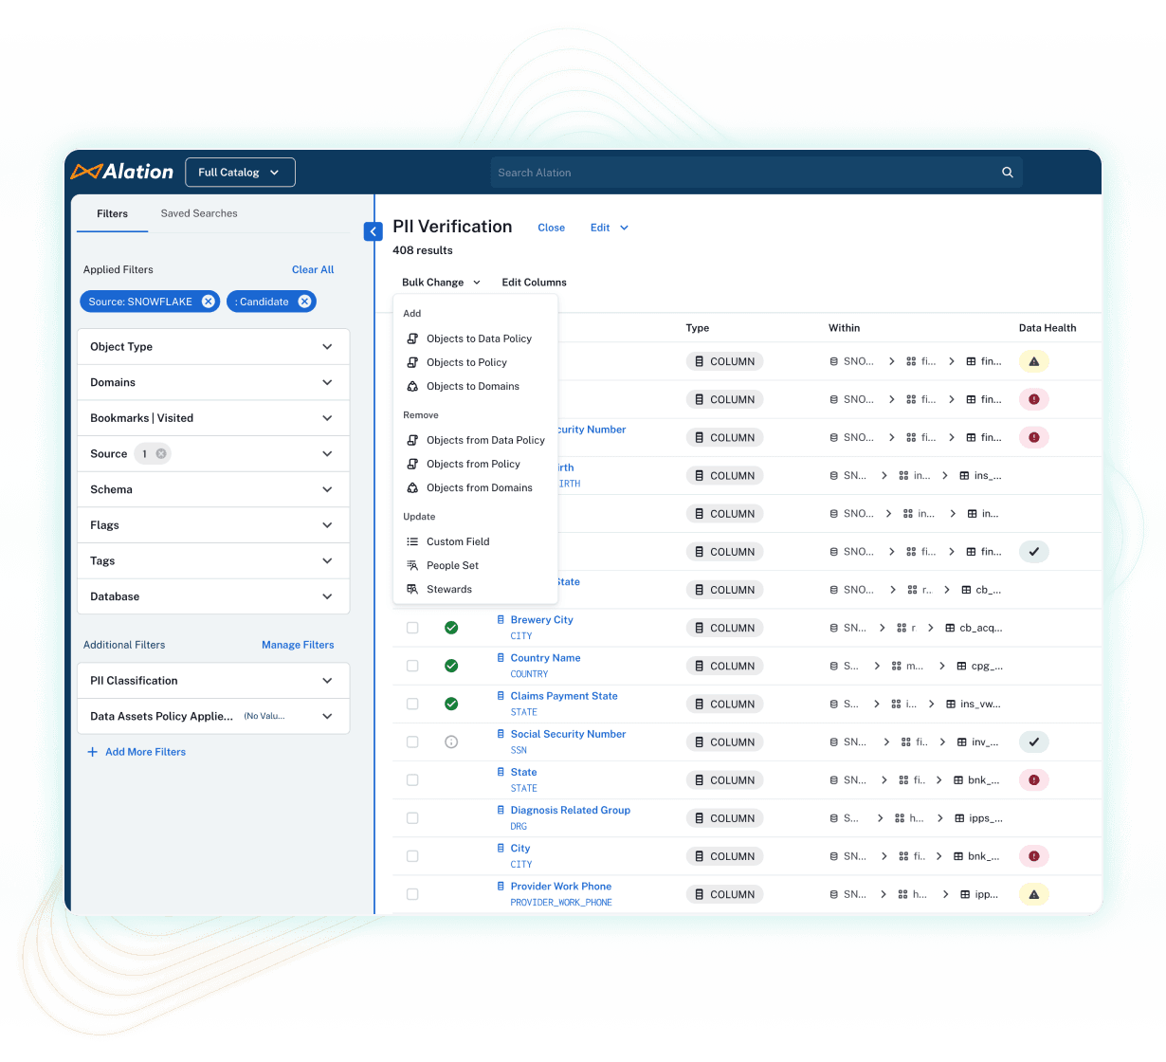
Task: Click the Clear All link
Action: click(x=313, y=269)
